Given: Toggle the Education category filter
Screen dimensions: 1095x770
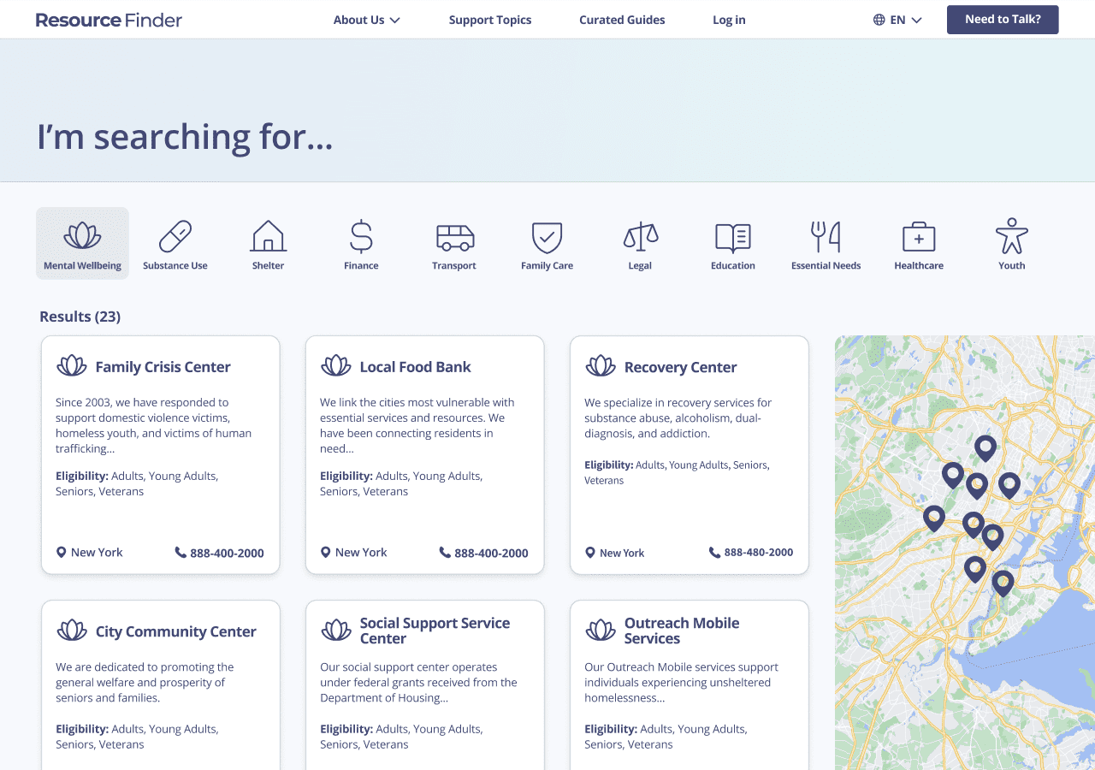Looking at the screenshot, I should 732,242.
